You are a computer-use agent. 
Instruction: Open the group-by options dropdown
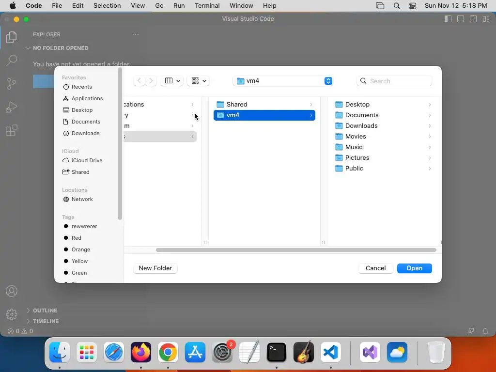point(198,81)
